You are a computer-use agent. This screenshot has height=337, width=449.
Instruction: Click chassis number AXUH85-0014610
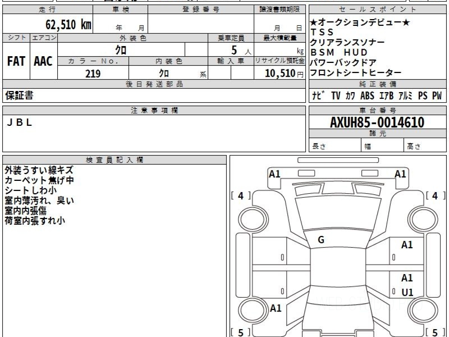377,122
